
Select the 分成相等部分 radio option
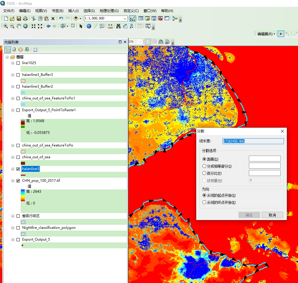204,166
